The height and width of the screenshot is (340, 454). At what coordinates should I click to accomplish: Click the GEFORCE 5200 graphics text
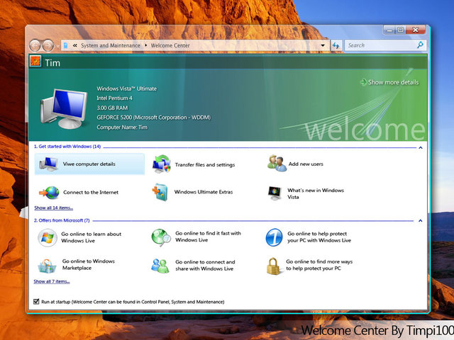point(154,118)
